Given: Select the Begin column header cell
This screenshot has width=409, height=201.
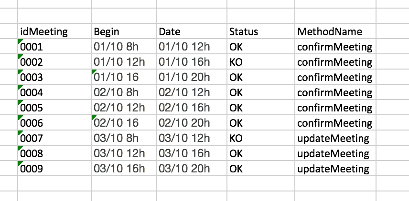Looking at the screenshot, I should [x=107, y=32].
